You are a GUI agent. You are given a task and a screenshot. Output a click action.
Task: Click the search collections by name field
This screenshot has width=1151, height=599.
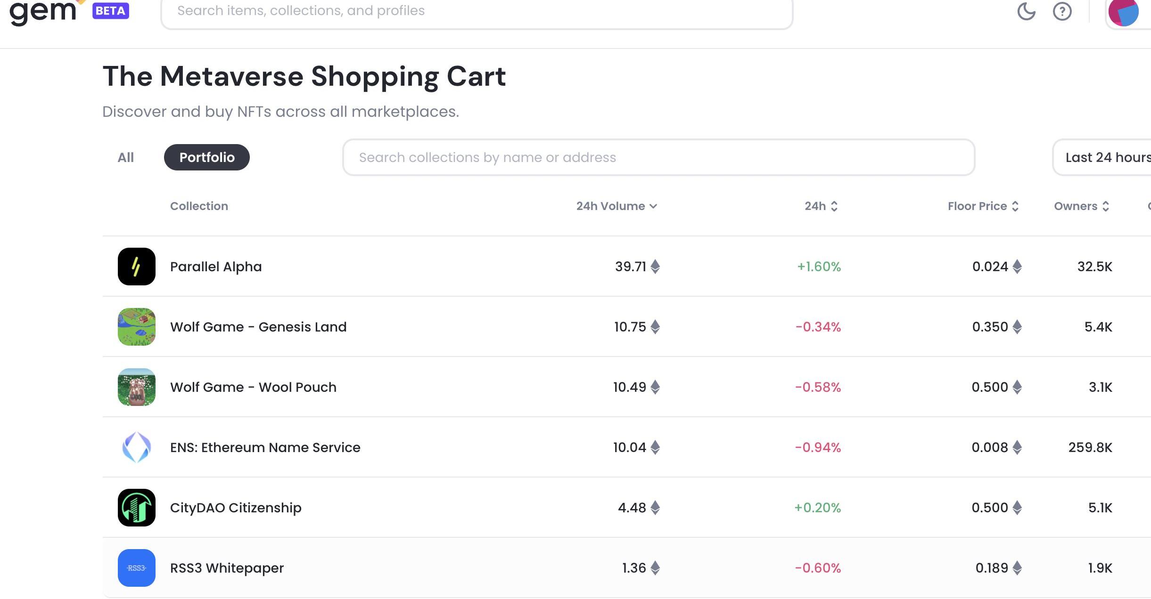[658, 157]
